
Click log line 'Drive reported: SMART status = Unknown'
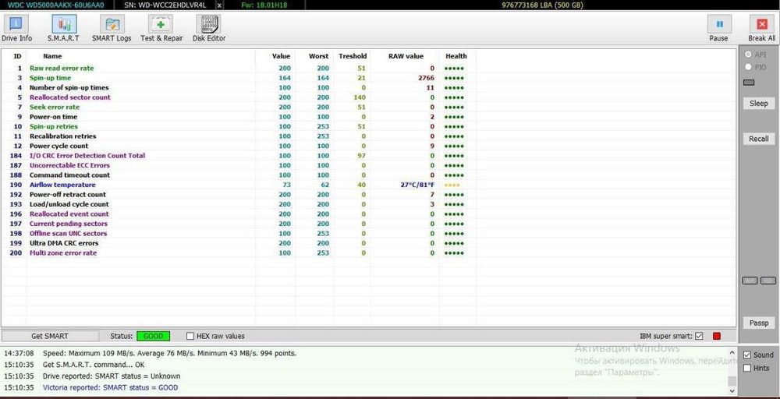tap(112, 376)
